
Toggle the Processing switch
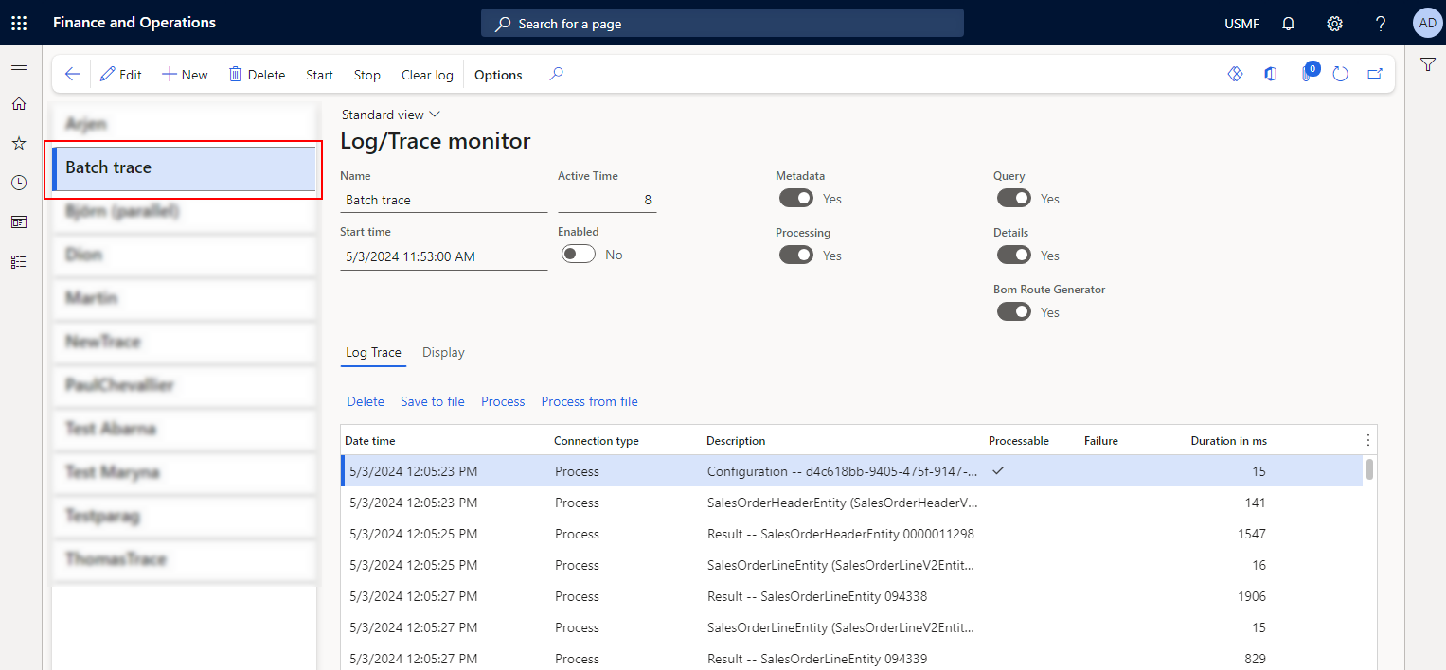tap(796, 256)
